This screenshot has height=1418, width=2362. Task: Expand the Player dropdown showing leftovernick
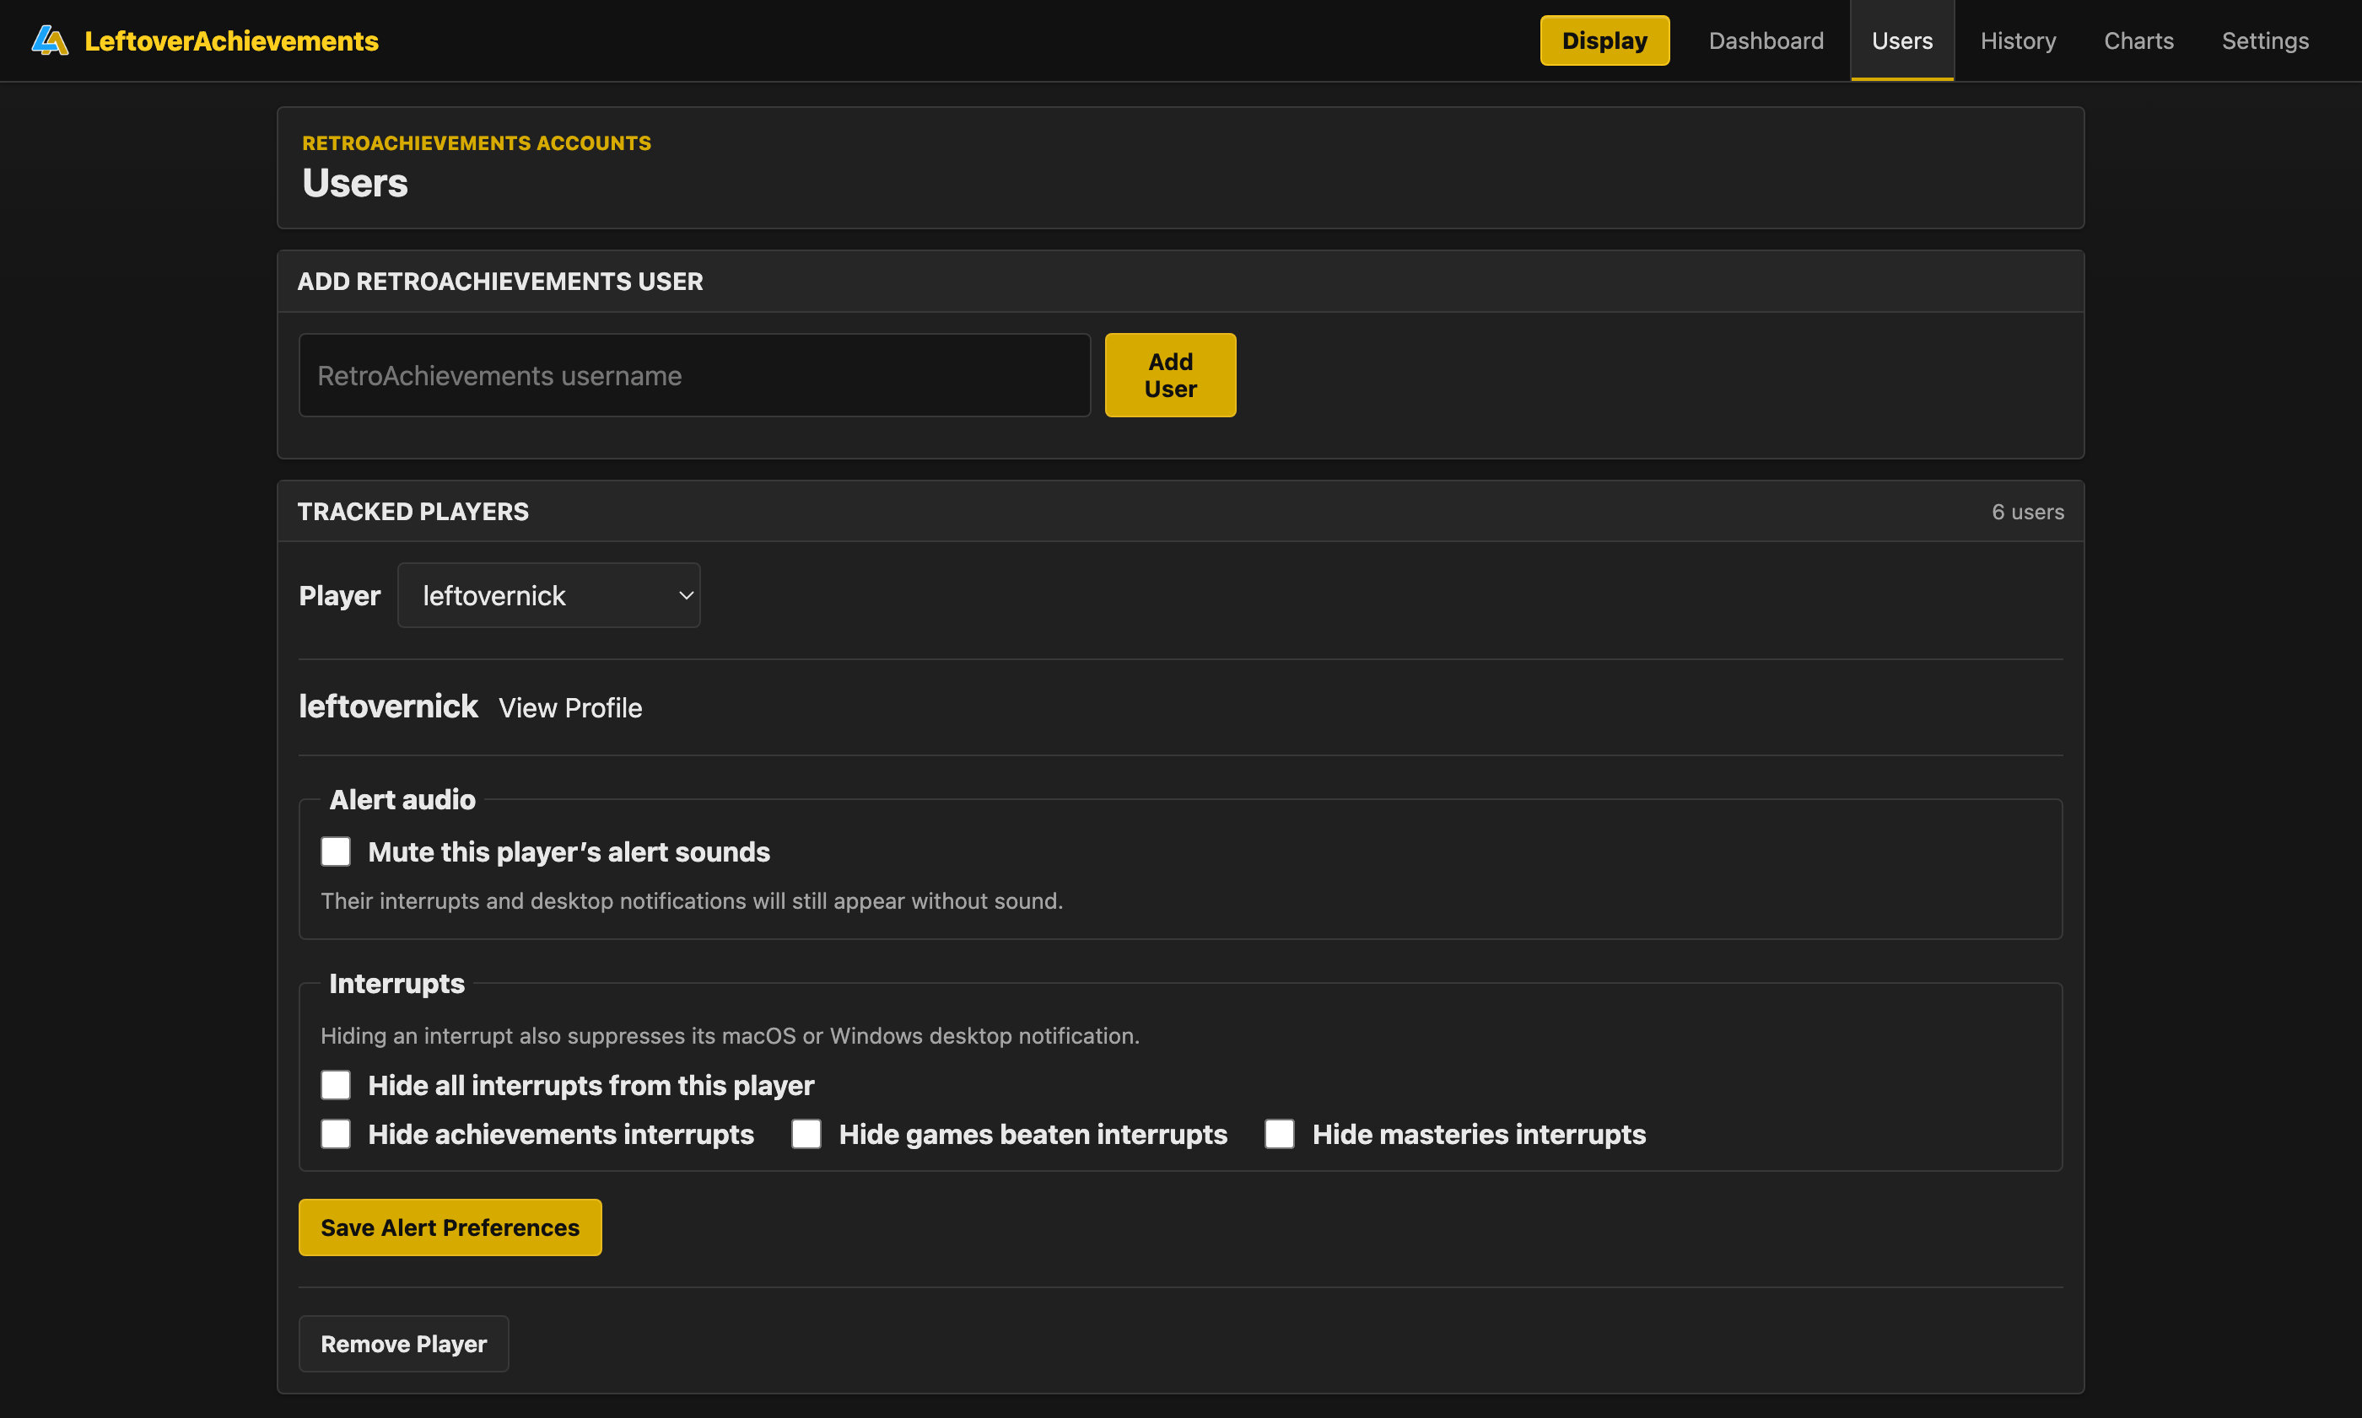click(x=548, y=595)
